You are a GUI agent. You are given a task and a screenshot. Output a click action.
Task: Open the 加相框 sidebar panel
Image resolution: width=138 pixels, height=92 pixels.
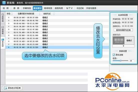point(3,30)
